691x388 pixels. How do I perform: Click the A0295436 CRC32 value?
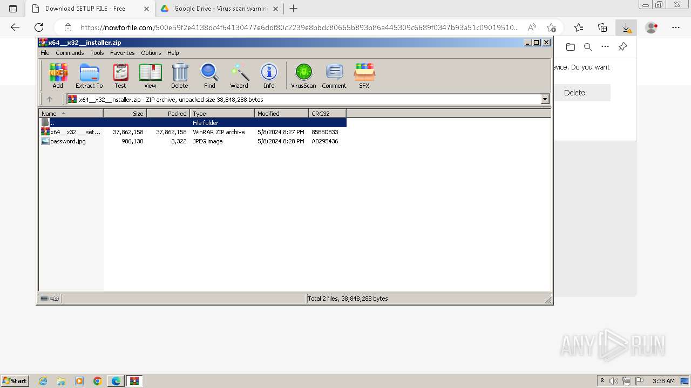pos(325,141)
